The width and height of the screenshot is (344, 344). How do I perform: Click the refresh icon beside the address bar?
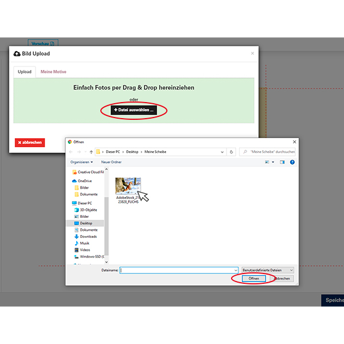[232, 152]
